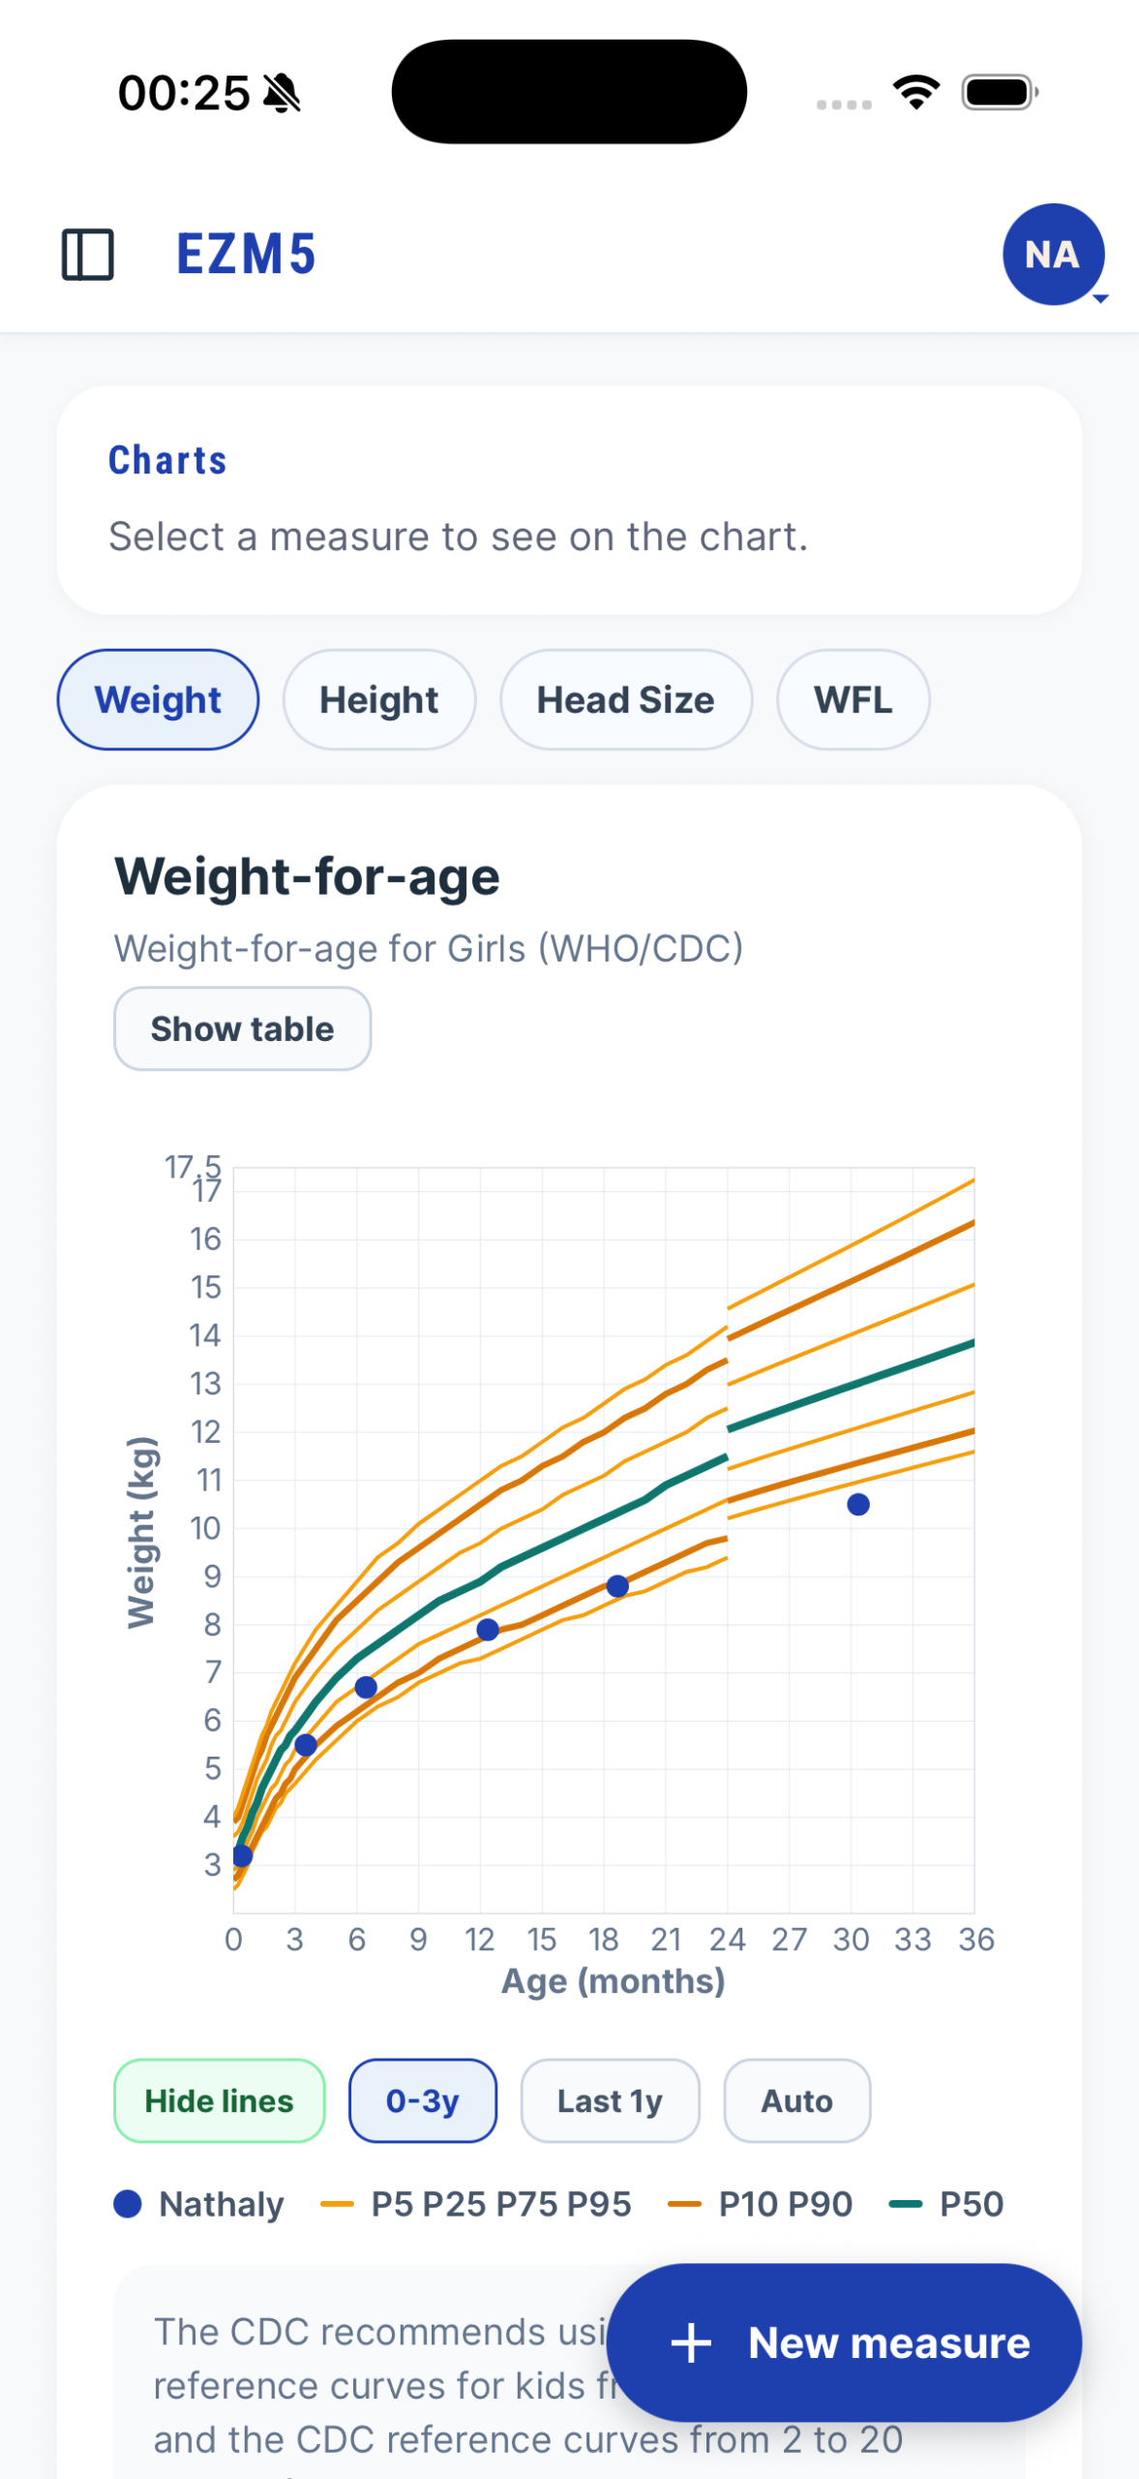The height and width of the screenshot is (2479, 1139).
Task: Tap the silent bell icon by the clock
Action: pos(282,94)
